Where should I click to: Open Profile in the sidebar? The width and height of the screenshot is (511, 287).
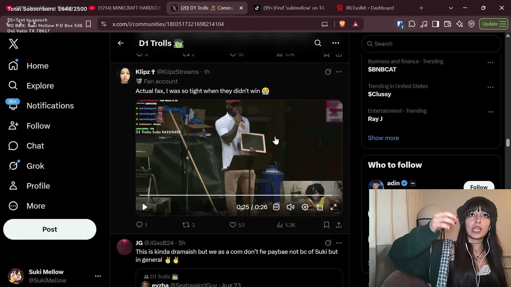(x=30, y=186)
